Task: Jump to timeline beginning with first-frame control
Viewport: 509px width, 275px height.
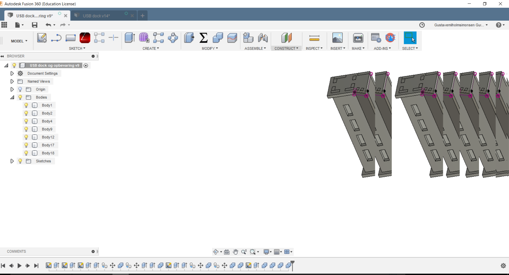Action: pyautogui.click(x=3, y=265)
